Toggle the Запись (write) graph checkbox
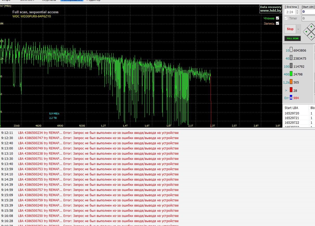315x226 pixels. click(x=277, y=23)
